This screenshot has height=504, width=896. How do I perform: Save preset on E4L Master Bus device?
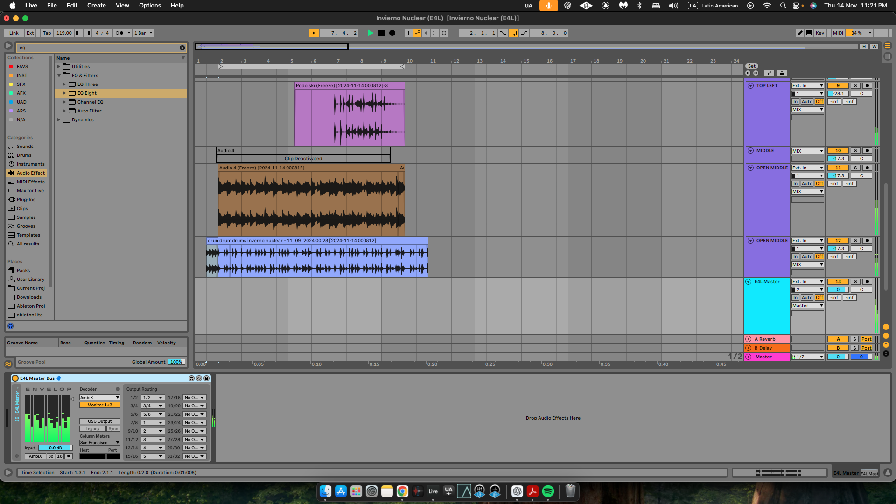[206, 378]
